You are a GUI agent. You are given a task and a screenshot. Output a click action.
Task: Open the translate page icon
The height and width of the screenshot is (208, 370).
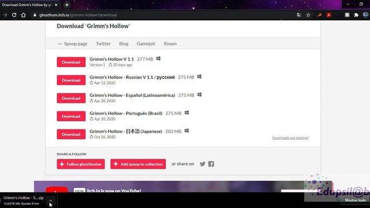[x=299, y=15]
